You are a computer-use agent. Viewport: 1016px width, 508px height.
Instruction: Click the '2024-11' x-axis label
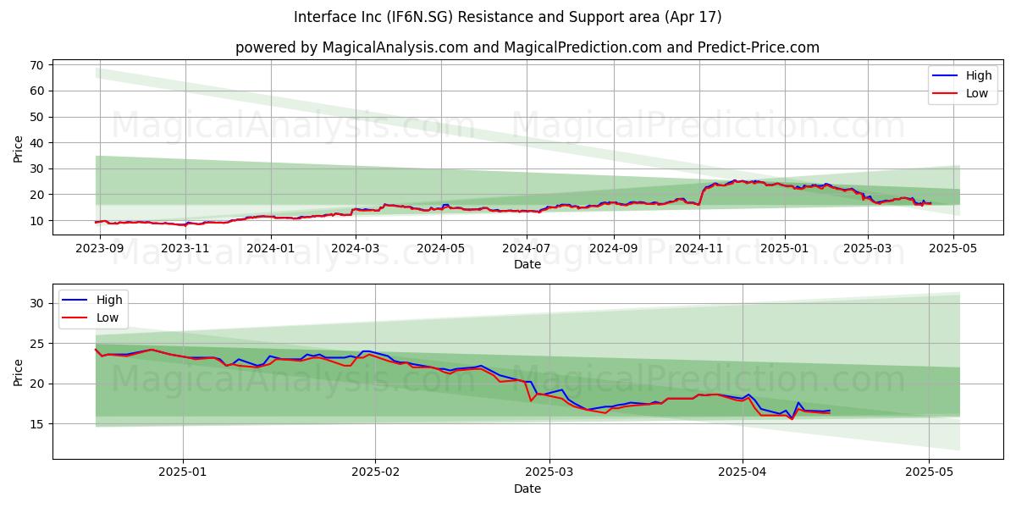tap(699, 248)
